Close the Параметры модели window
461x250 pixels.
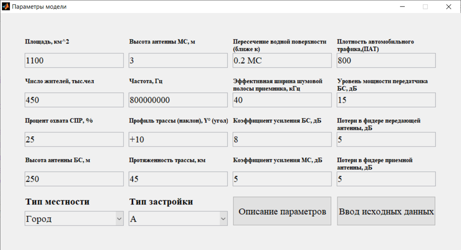[x=448, y=7]
